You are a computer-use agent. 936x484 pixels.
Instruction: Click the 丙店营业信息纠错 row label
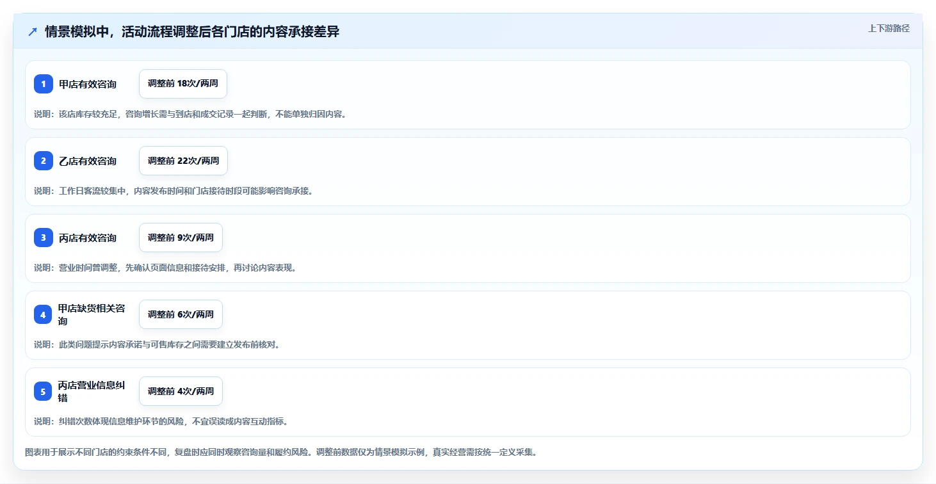pyautogui.click(x=92, y=391)
